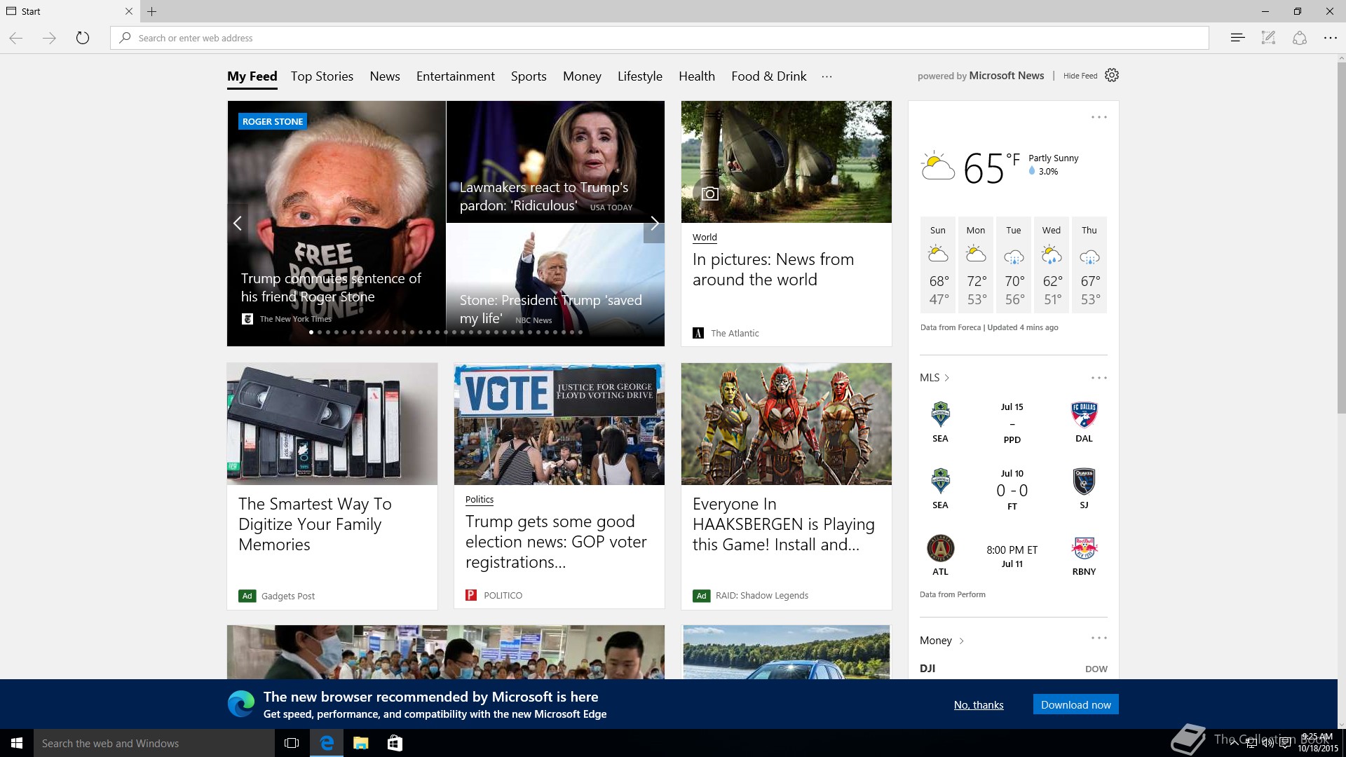Screen dimensions: 1346x757
Task: Click the DJI stock row
Action: click(x=1014, y=669)
